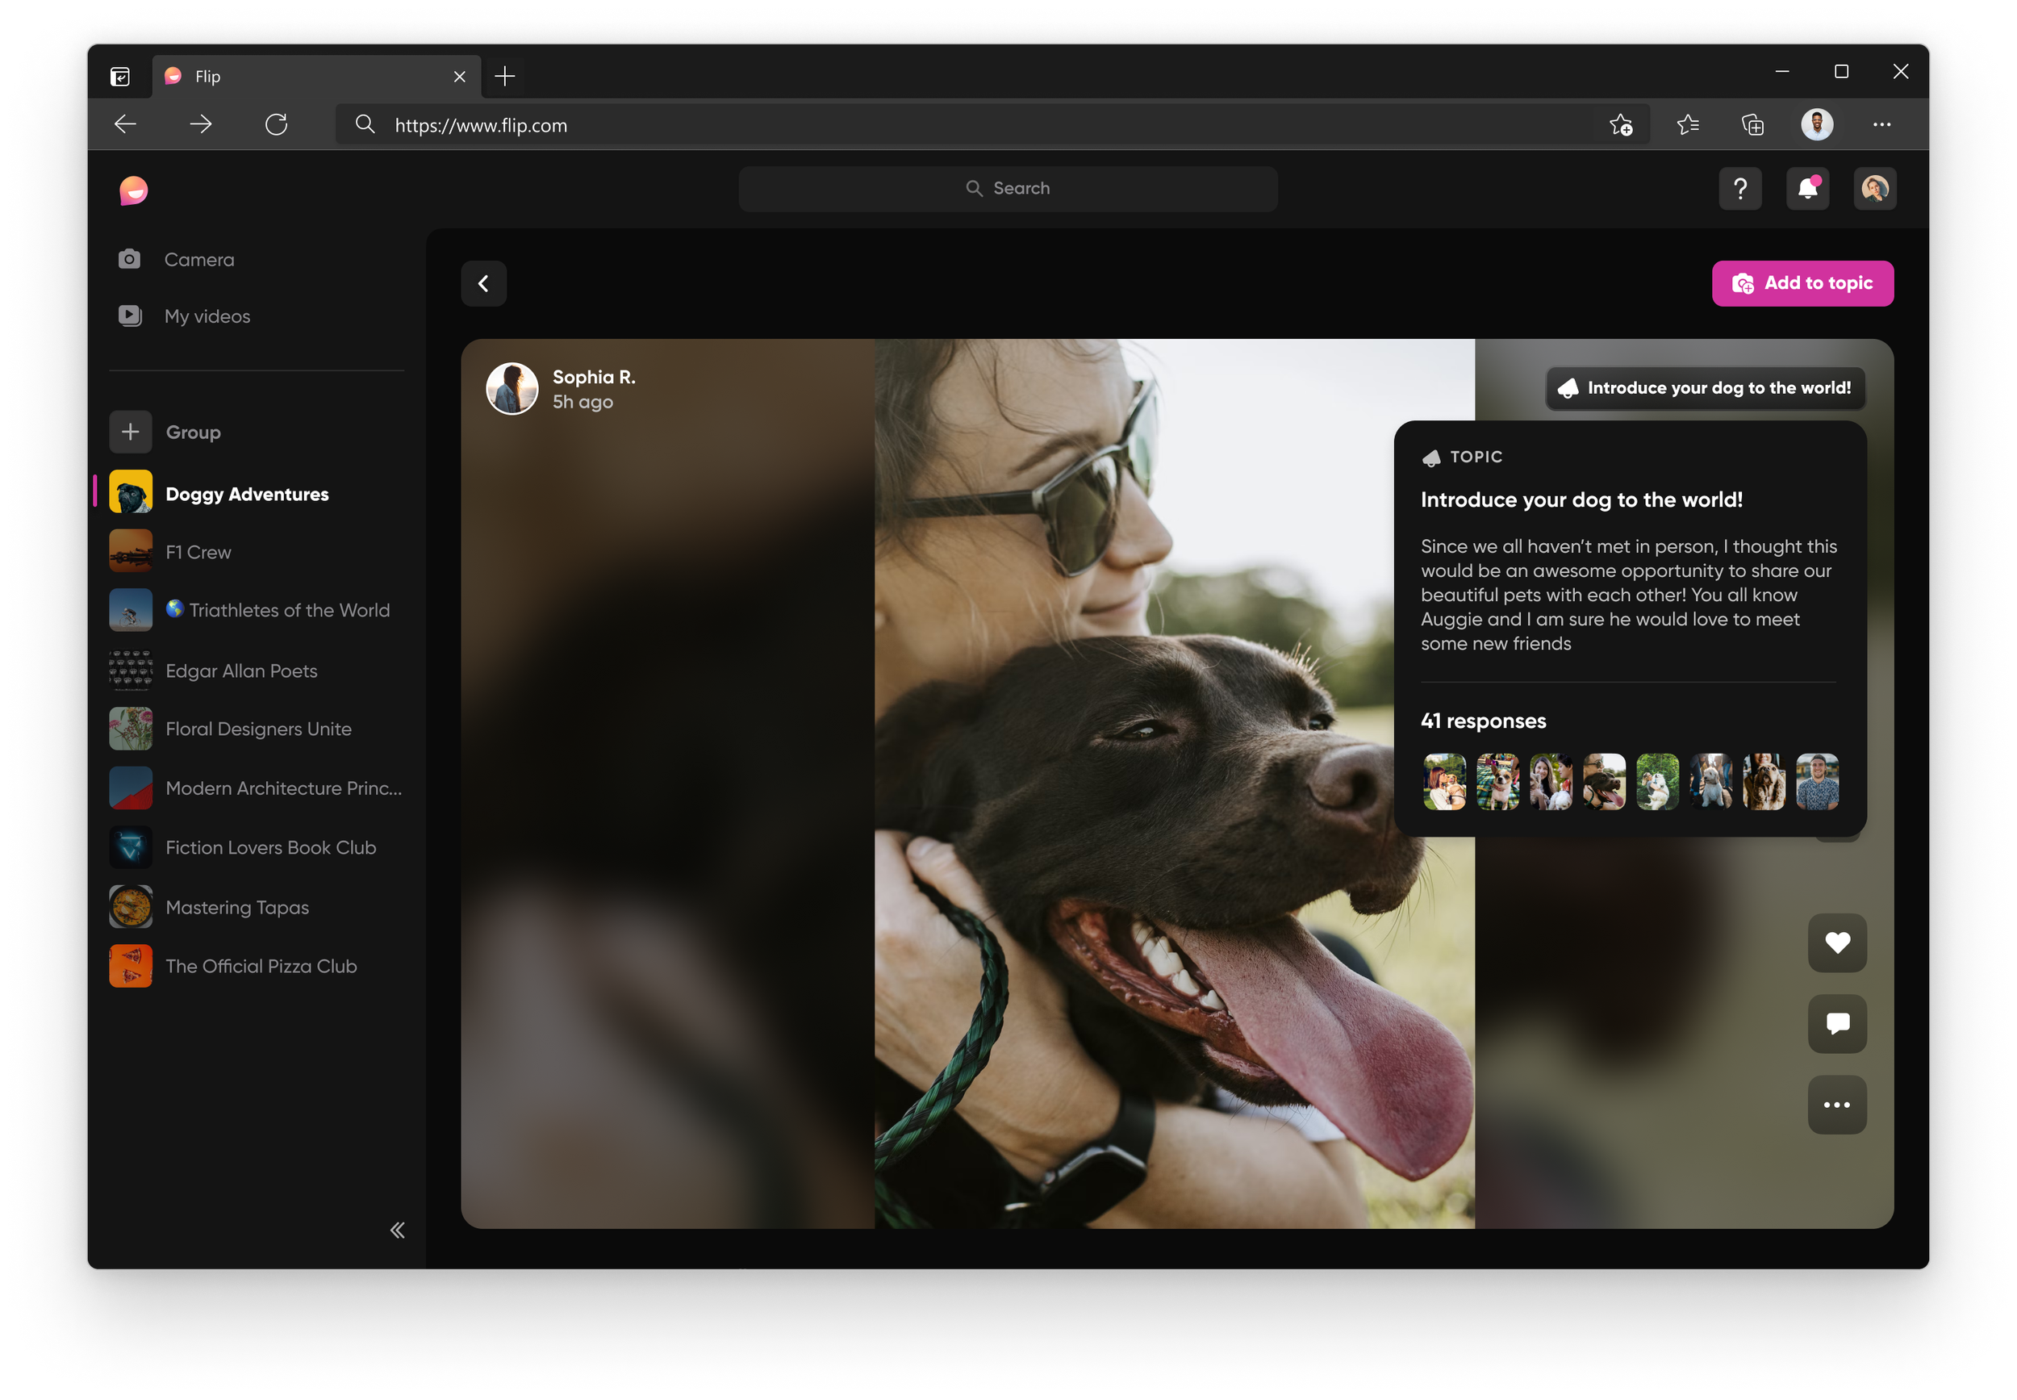Viewport: 2017px width, 1400px height.
Task: Open the three-dot more options on the video
Action: [x=1837, y=1105]
